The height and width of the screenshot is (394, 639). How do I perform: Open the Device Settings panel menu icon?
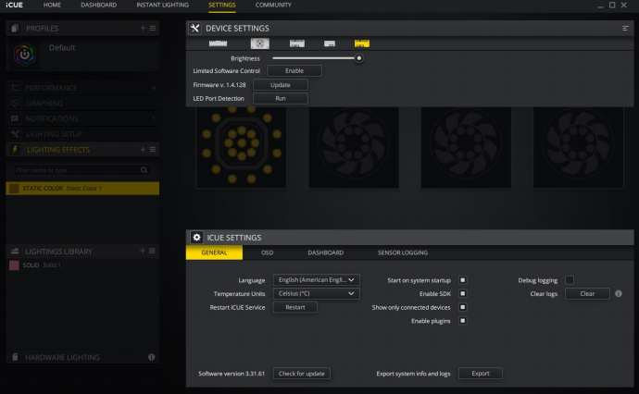pos(625,28)
